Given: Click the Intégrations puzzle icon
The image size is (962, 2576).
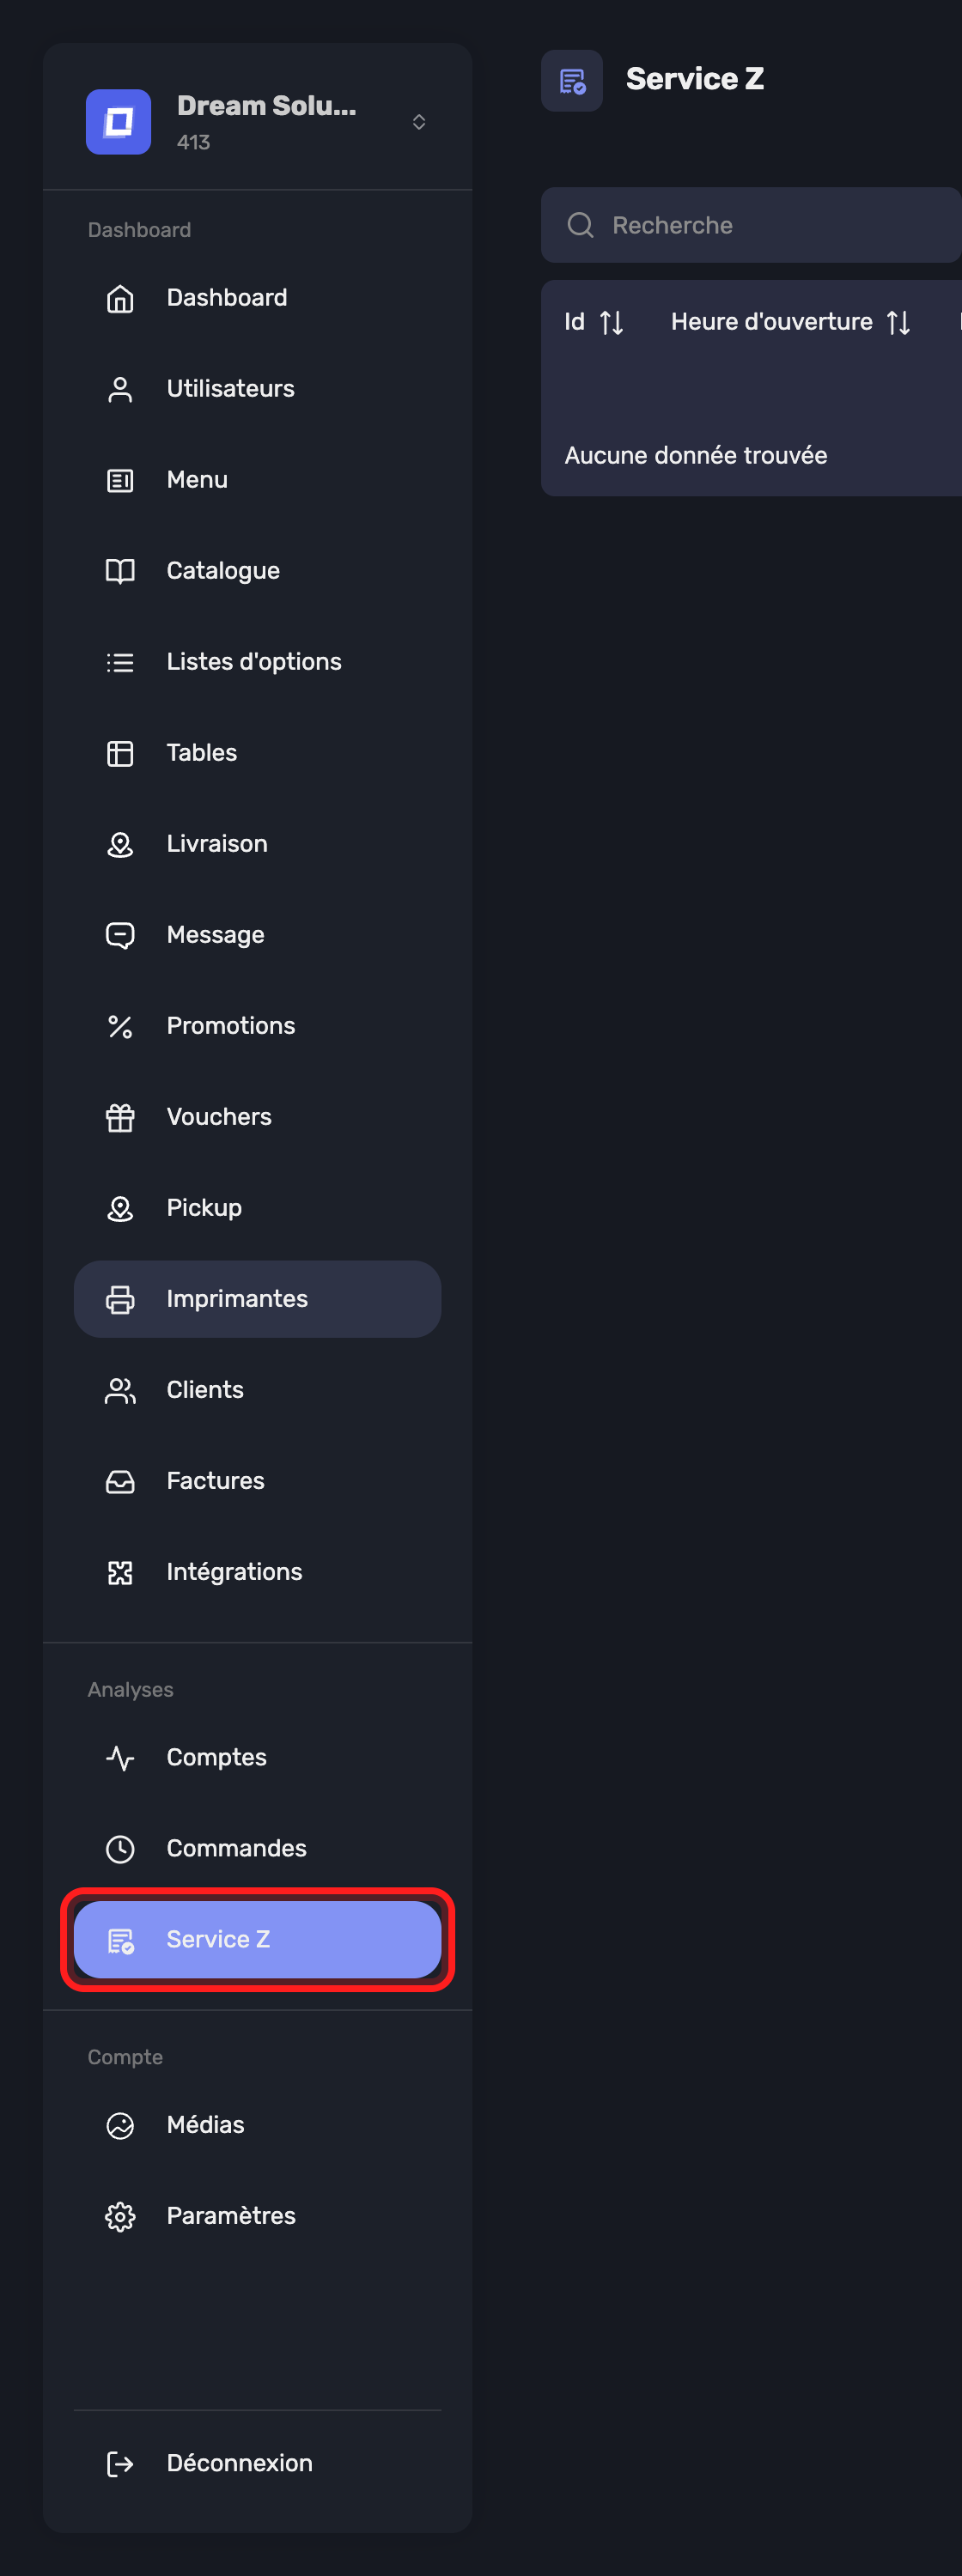Looking at the screenshot, I should click(120, 1572).
